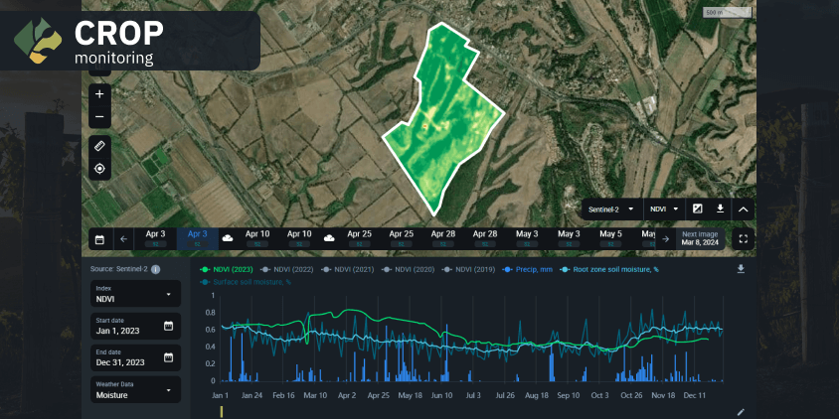The width and height of the screenshot is (839, 419).
Task: Show Sentinel-2 source info icon
Action: point(156,269)
